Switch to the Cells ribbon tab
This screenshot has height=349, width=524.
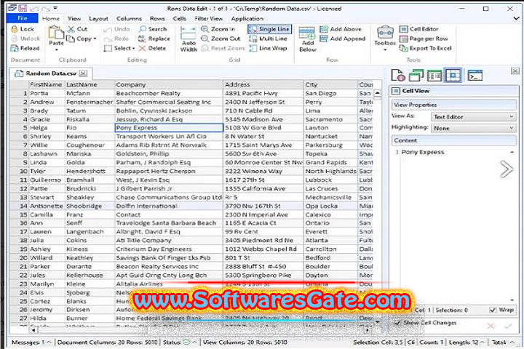(x=180, y=19)
